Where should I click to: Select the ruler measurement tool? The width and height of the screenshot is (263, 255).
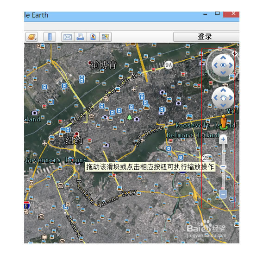point(50,37)
